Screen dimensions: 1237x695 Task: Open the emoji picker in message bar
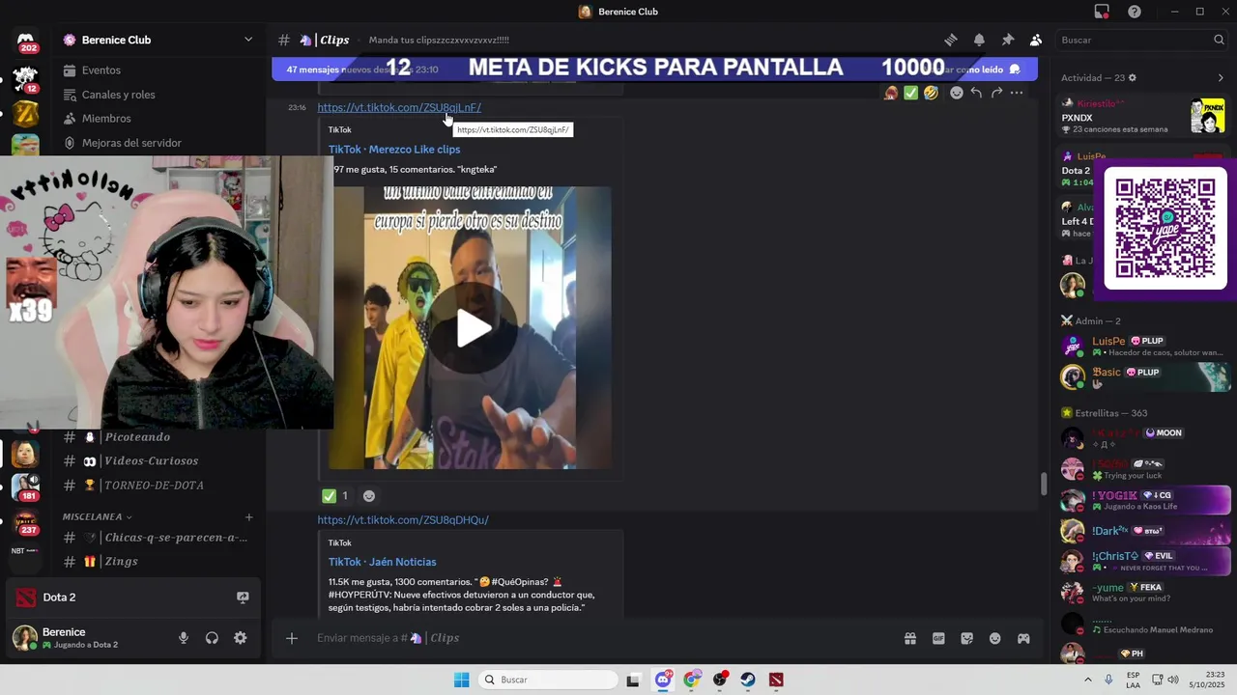point(995,638)
